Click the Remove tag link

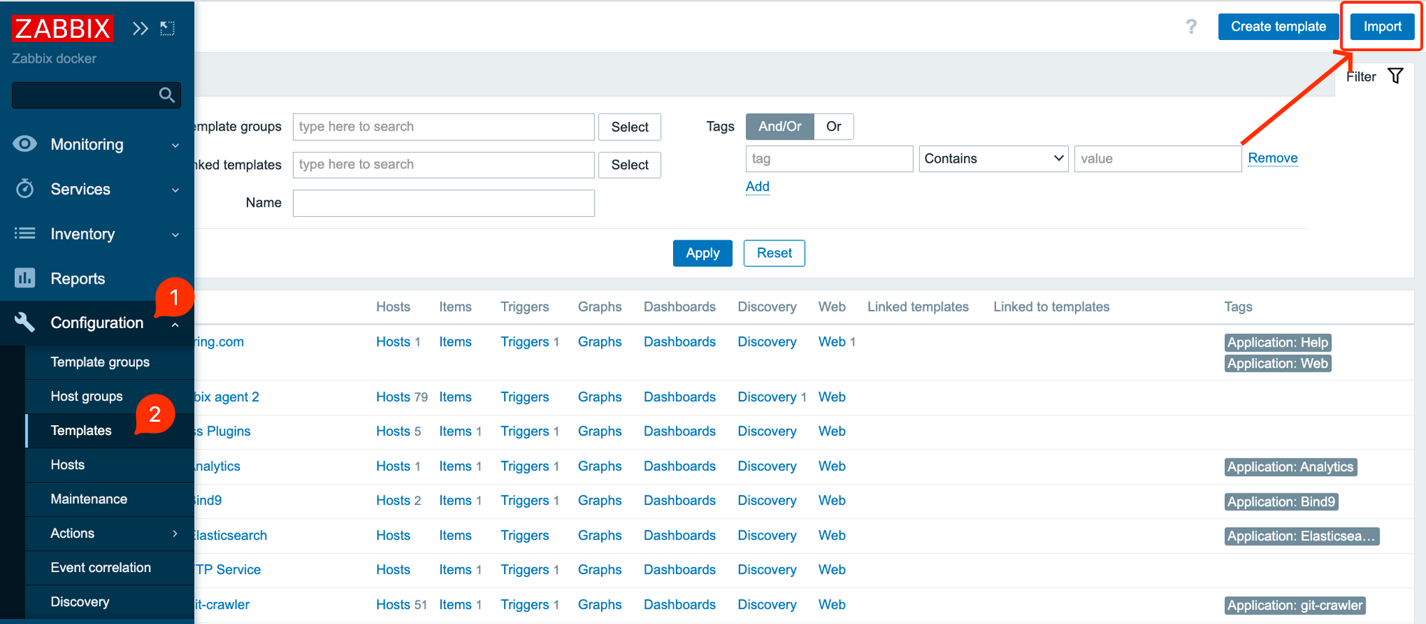[1272, 158]
